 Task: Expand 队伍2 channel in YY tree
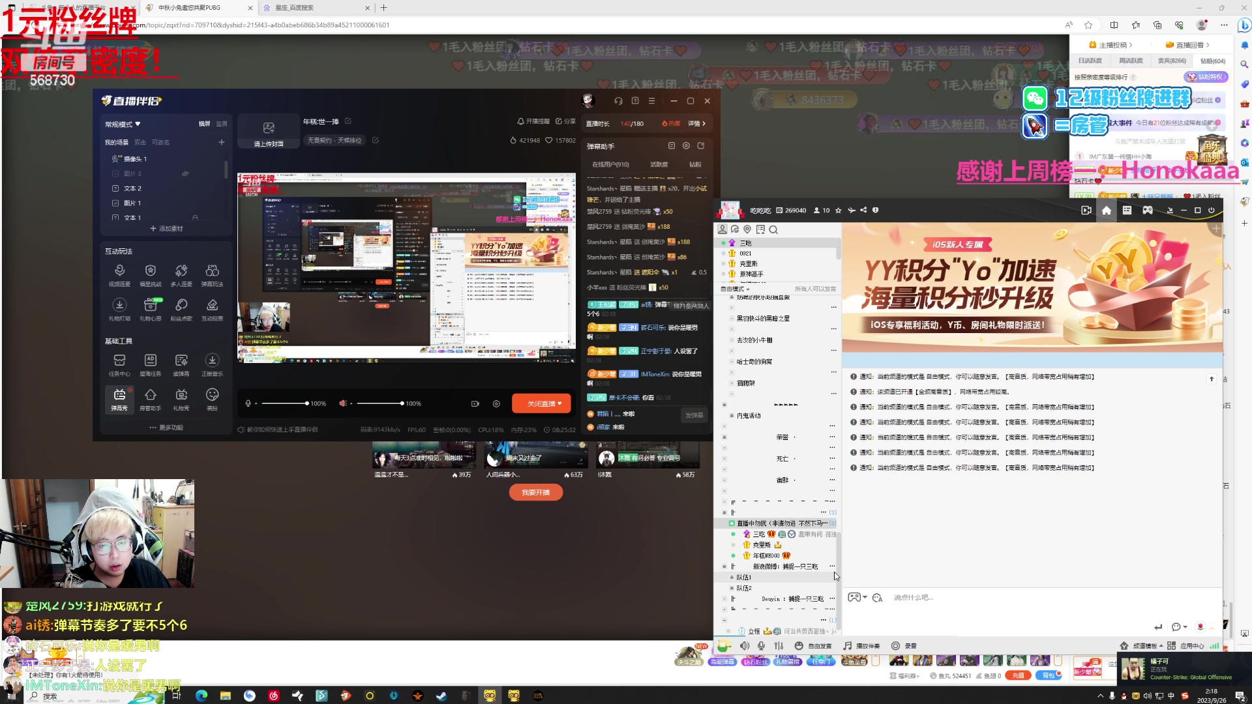coord(732,588)
